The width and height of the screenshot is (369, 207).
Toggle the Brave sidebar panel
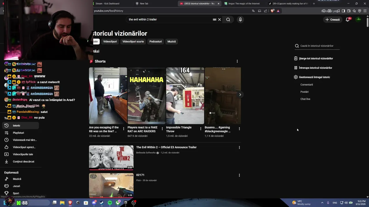[343, 11]
